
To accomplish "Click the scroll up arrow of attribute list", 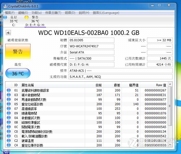I will (x=170, y=84).
